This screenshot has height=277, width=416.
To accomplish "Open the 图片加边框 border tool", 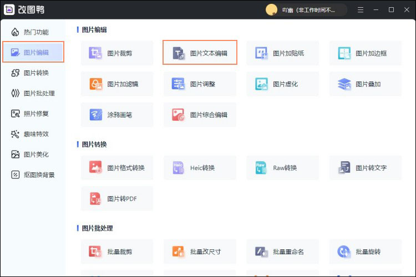I will pos(366,53).
